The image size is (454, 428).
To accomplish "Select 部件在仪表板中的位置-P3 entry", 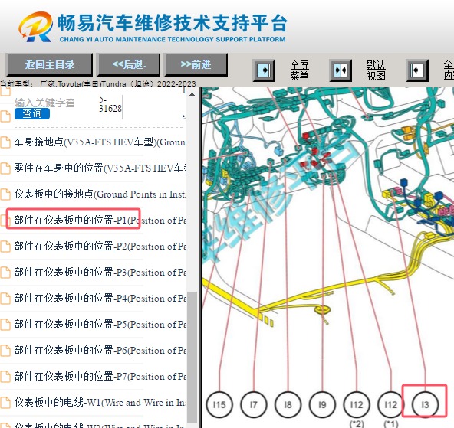I will click(x=100, y=273).
